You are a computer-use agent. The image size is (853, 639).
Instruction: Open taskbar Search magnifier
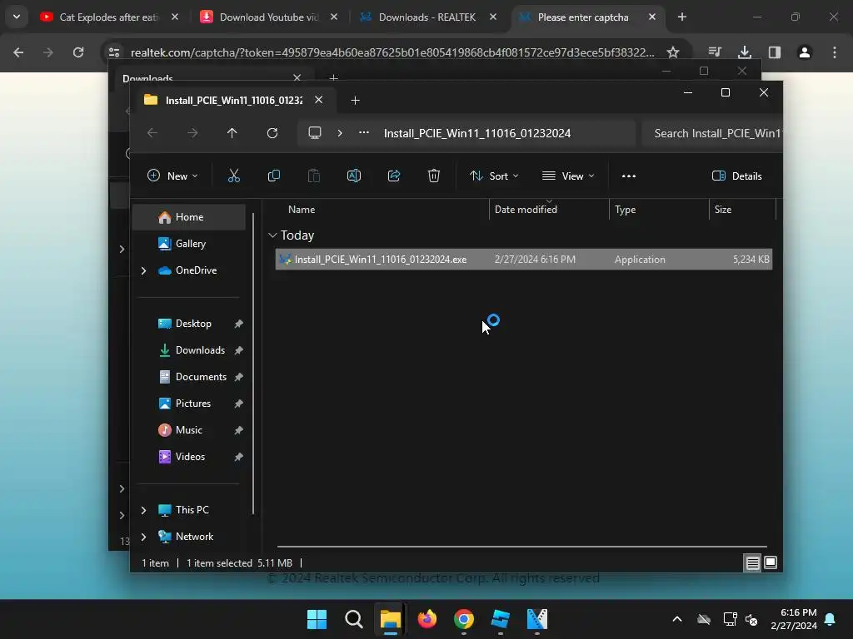(x=353, y=619)
